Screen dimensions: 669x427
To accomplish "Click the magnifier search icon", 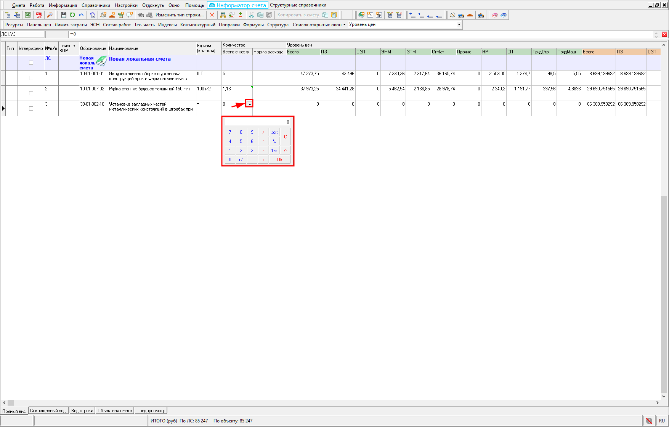I will [50, 15].
